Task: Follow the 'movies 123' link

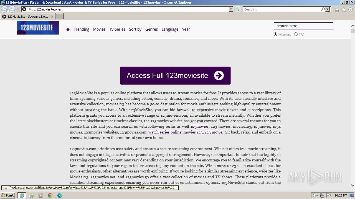Action: [x=193, y=132]
